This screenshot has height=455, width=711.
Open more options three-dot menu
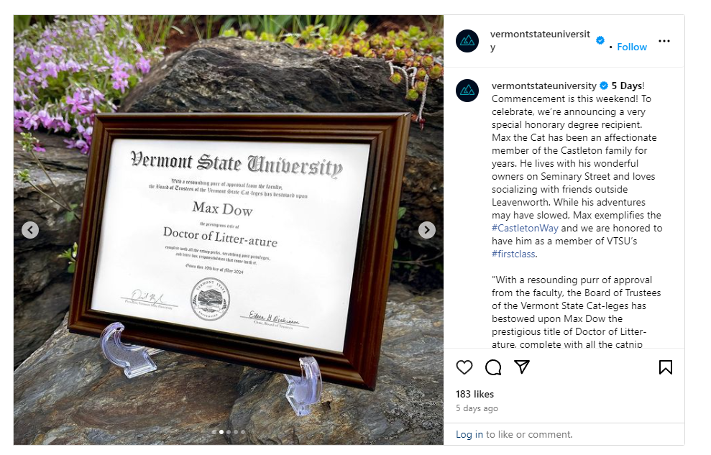664,41
